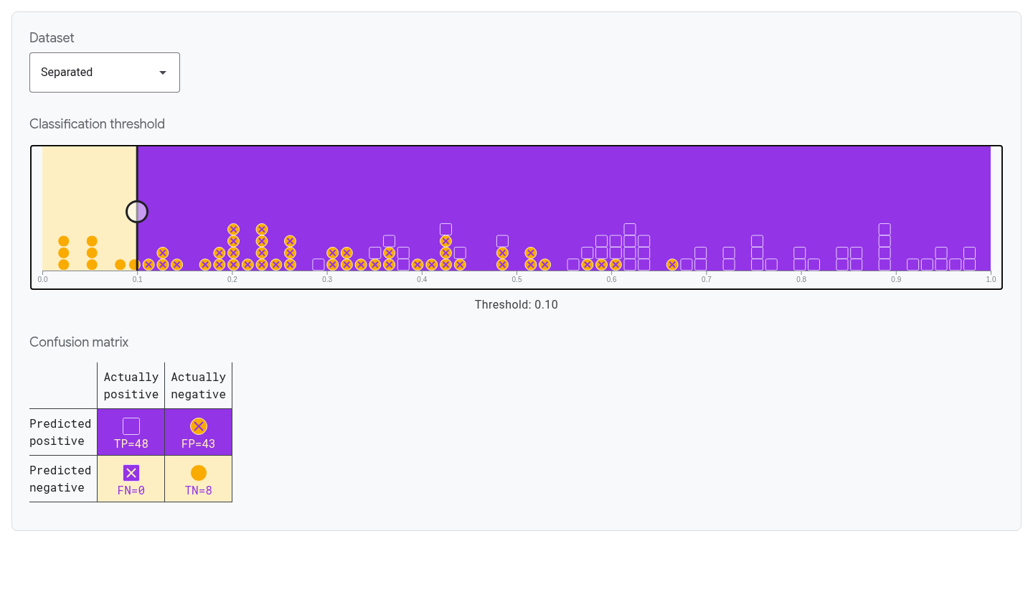
Task: Select the FP=43 value
Action: [199, 443]
